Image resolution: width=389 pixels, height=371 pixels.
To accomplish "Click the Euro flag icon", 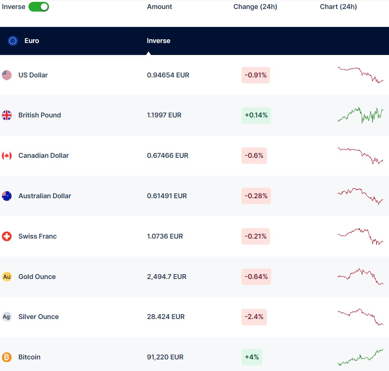I will point(13,41).
